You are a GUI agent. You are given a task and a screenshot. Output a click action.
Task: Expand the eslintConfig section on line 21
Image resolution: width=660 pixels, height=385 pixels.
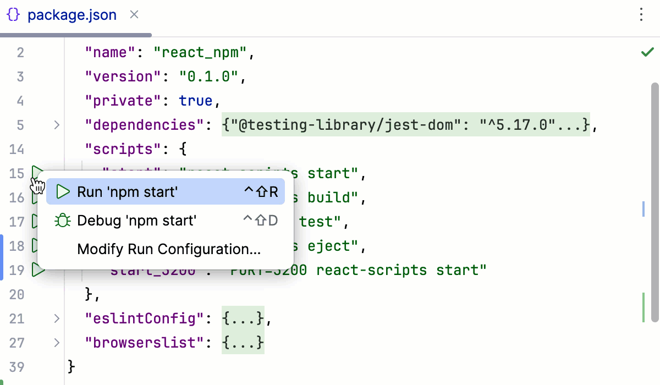pyautogui.click(x=56, y=318)
